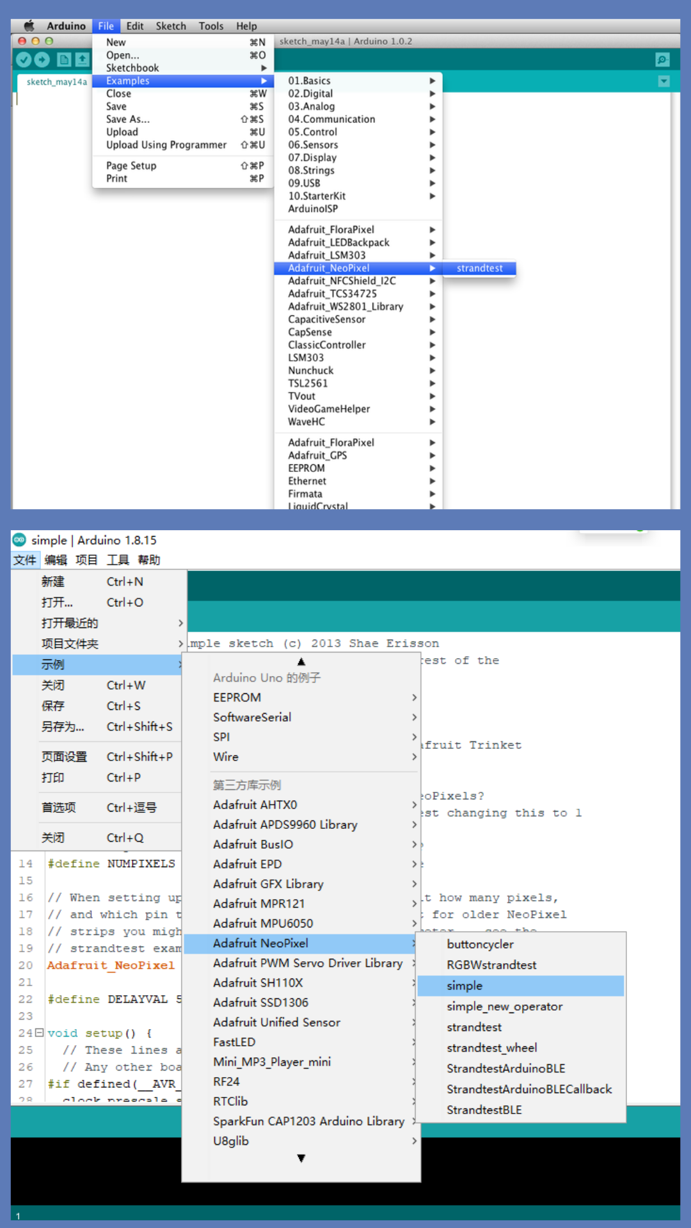Expand the Adafruit_LEDBackpack submenu

[358, 242]
